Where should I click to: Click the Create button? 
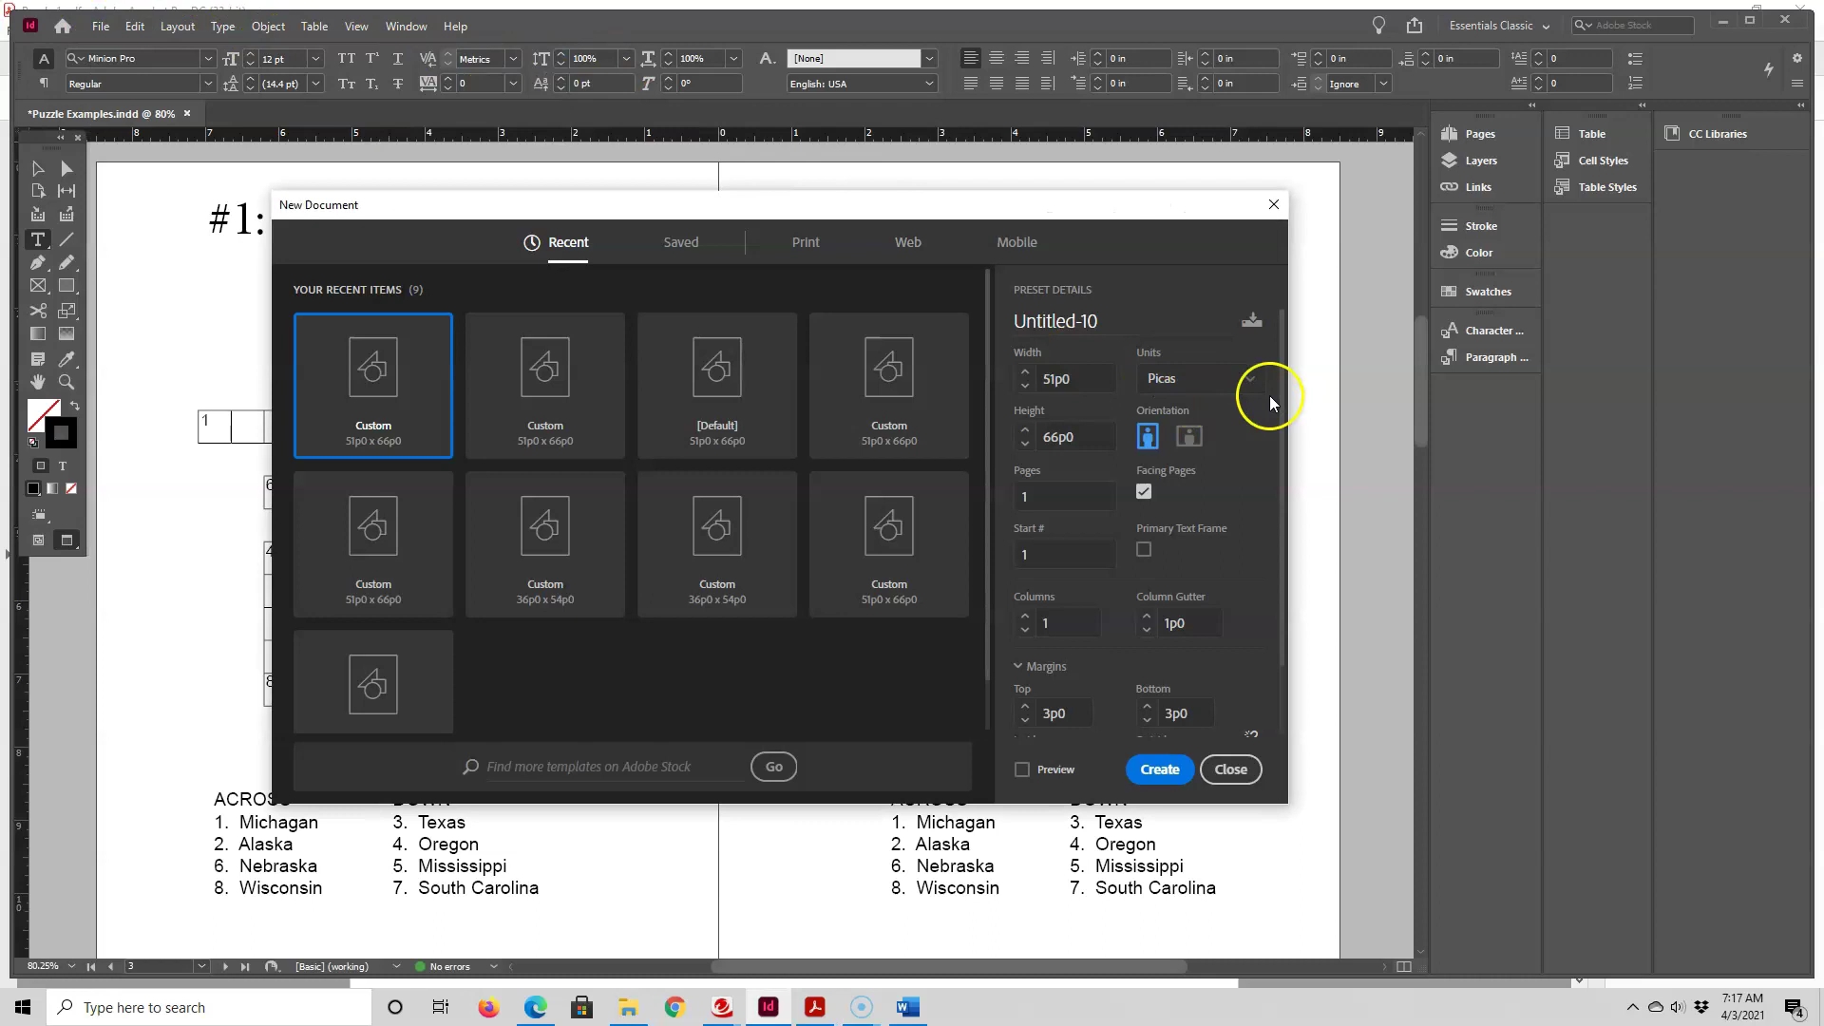point(1159,768)
